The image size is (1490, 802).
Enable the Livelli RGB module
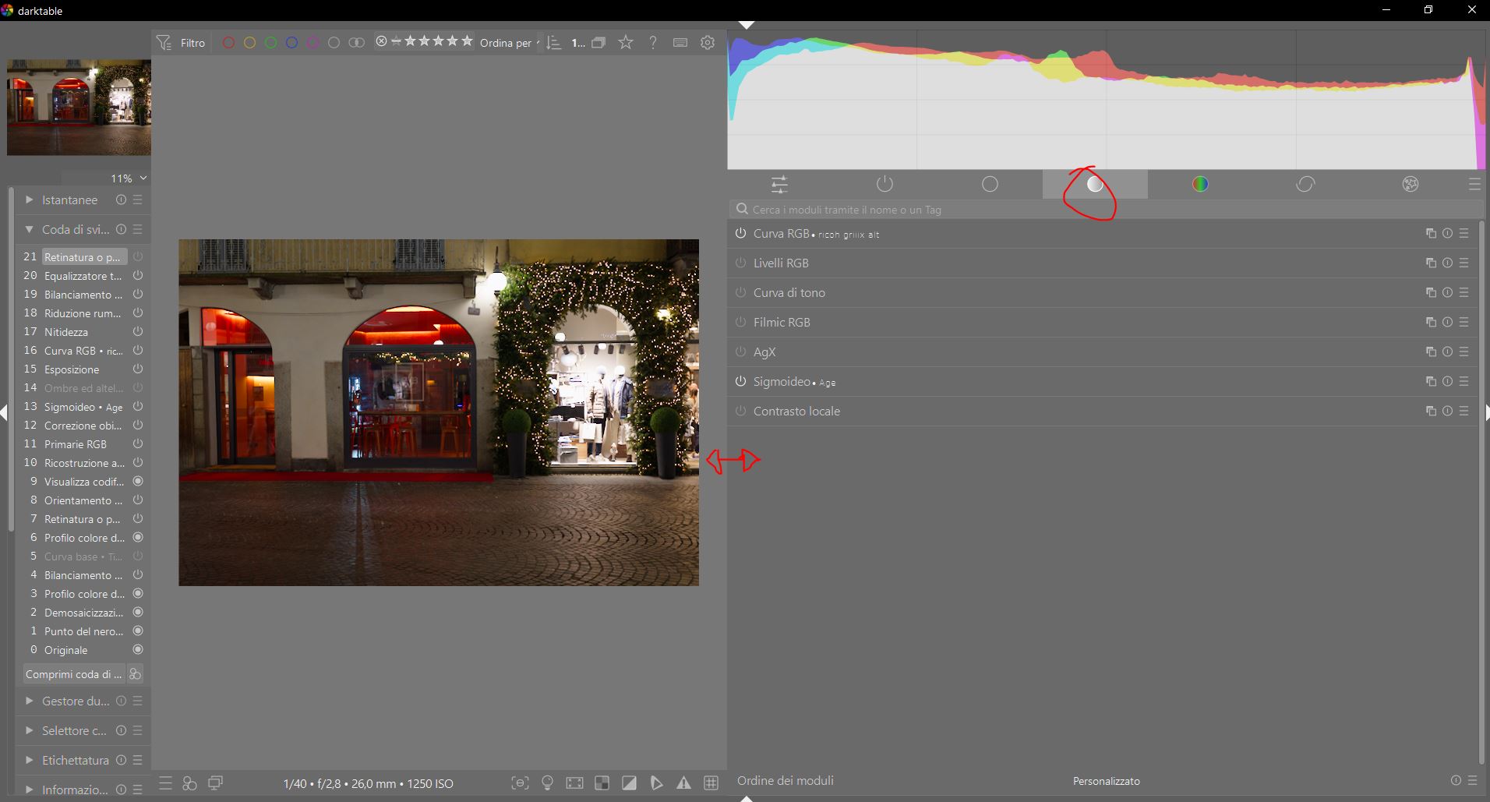(740, 263)
